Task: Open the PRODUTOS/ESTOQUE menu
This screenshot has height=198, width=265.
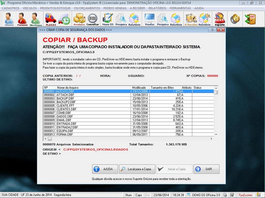Action: pos(55,8)
